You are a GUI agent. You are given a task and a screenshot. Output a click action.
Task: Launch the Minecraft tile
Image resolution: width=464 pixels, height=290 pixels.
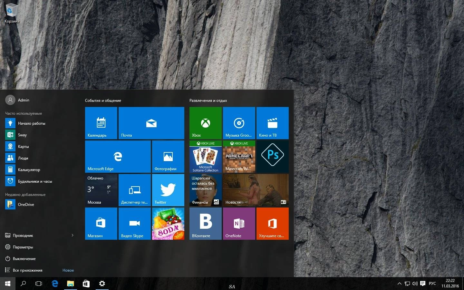pos(239,157)
